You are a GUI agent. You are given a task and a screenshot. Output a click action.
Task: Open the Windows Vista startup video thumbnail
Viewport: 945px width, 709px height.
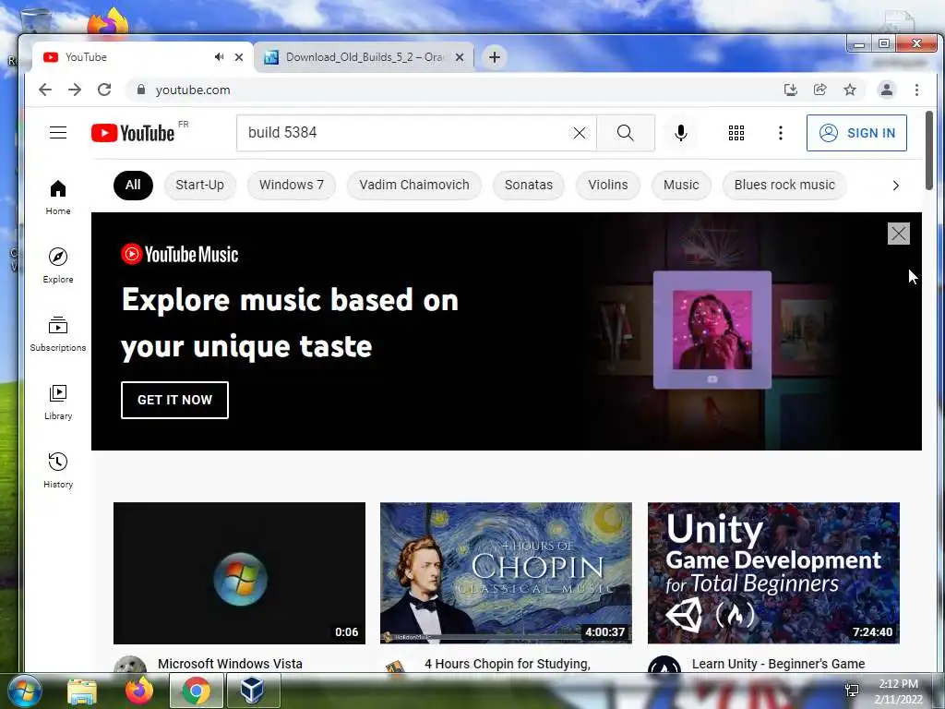(x=239, y=572)
